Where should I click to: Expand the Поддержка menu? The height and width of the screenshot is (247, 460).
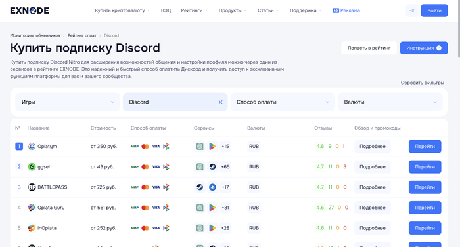[x=306, y=10]
